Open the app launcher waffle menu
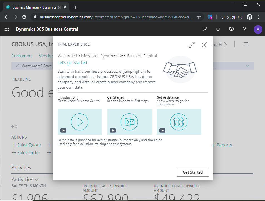265x201 pixels. click(x=7, y=29)
